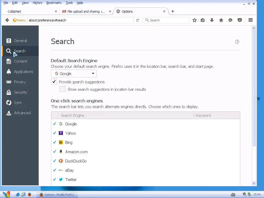Open the View menu
Viewport: 264px width, 198px height.
pyautogui.click(x=25, y=3)
